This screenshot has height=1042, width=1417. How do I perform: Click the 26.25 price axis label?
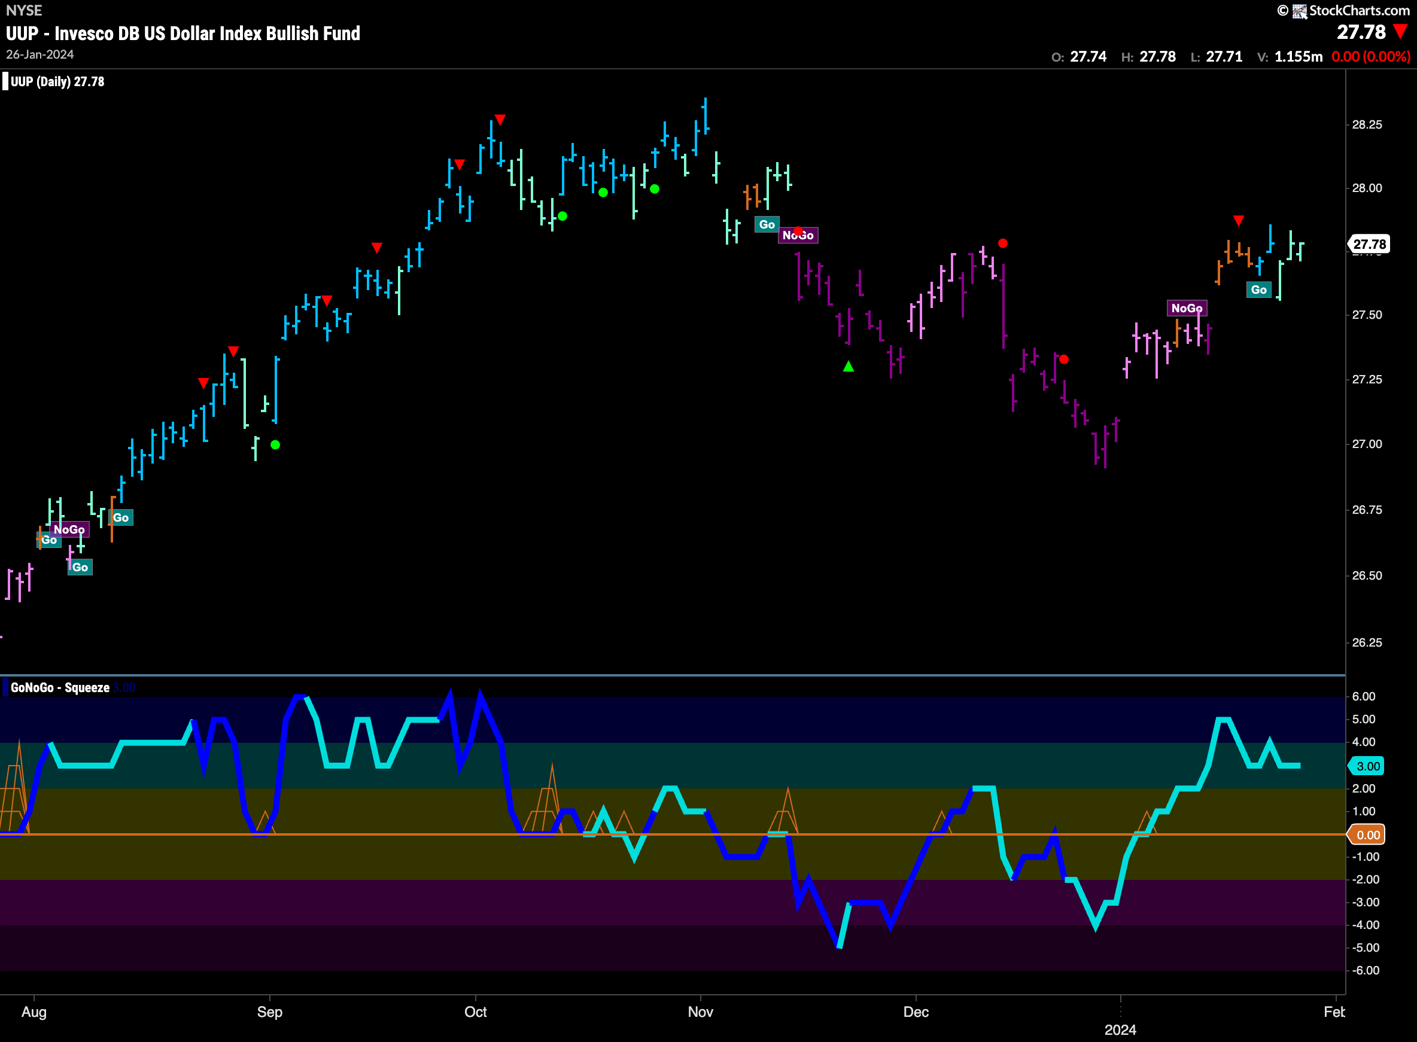[x=1367, y=643]
